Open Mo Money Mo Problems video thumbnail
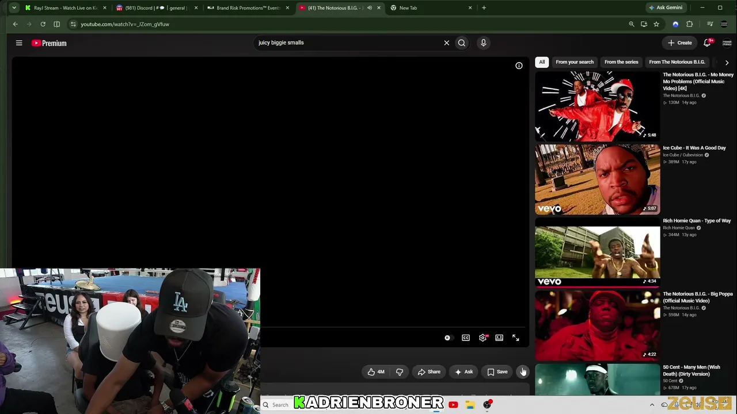Screen dimensions: 737x414 tap(597, 106)
